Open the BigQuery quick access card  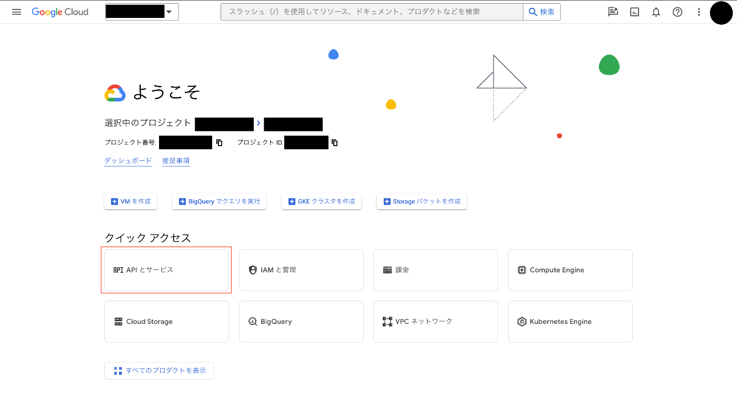(x=301, y=321)
